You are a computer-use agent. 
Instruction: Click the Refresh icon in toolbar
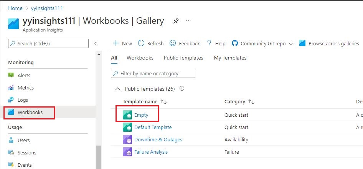point(141,43)
